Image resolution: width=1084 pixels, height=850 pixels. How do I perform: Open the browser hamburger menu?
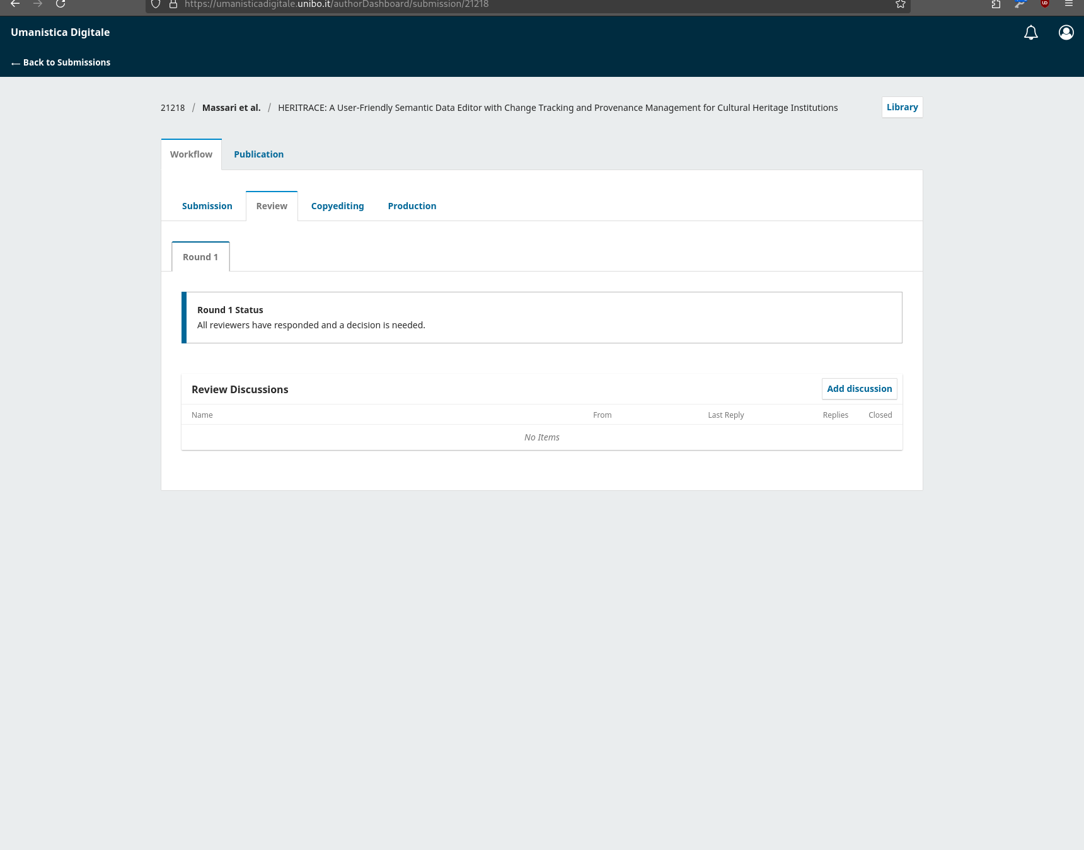pos(1069,4)
